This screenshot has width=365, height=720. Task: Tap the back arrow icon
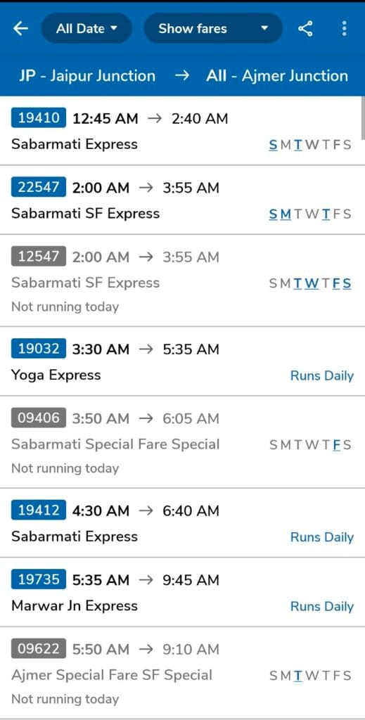(20, 28)
